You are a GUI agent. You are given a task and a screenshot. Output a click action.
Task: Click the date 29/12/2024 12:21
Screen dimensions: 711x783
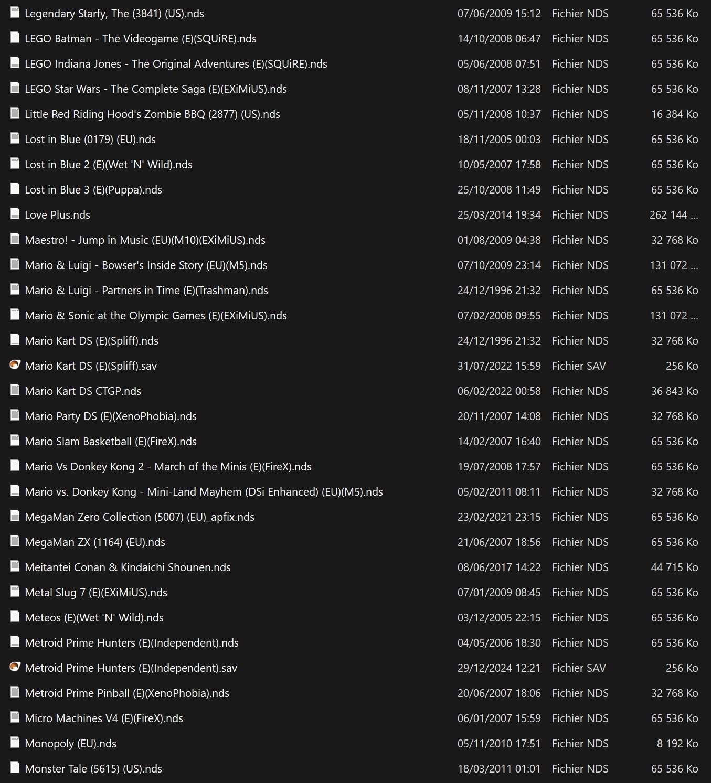click(499, 668)
